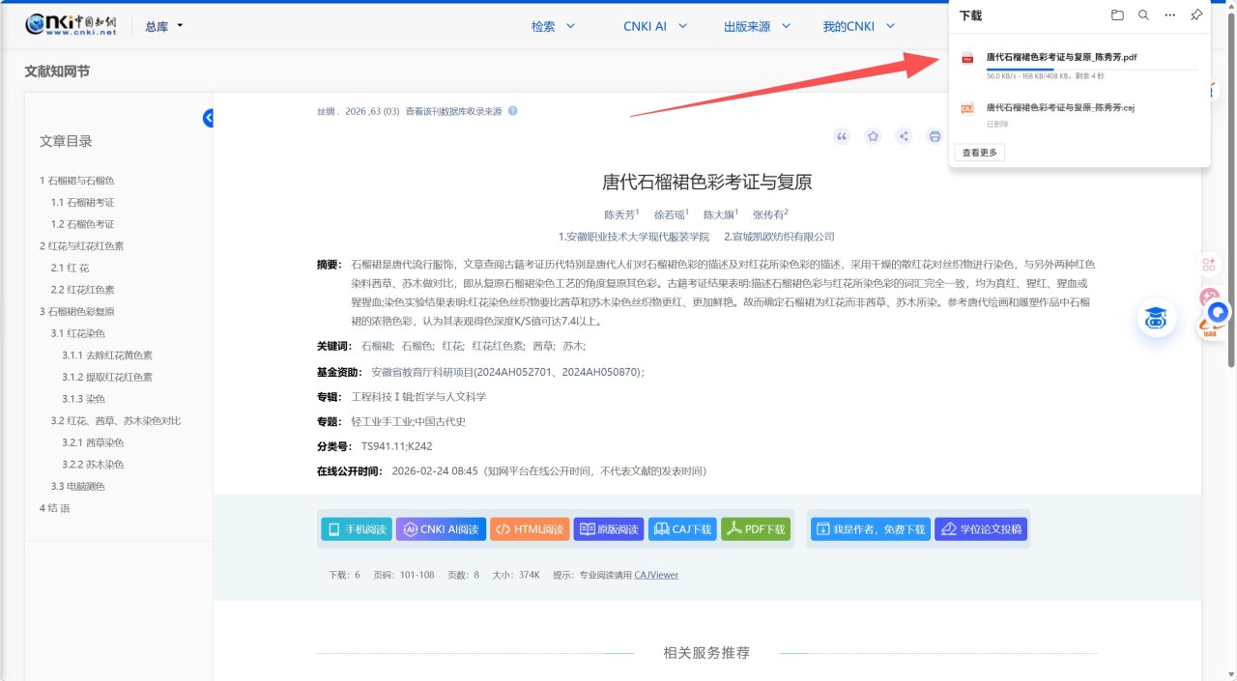Image resolution: width=1237 pixels, height=681 pixels.
Task: Open the CNKI AI menu
Action: point(655,26)
